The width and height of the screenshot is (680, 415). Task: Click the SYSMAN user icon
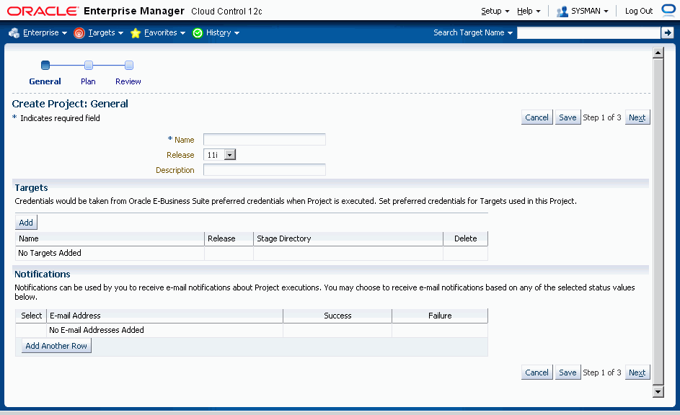click(x=562, y=12)
